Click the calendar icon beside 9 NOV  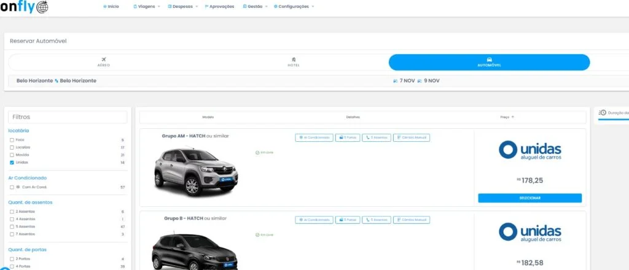coord(420,81)
